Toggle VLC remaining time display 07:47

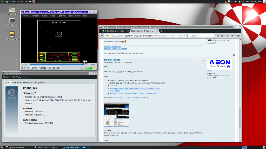[x=93, y=64]
